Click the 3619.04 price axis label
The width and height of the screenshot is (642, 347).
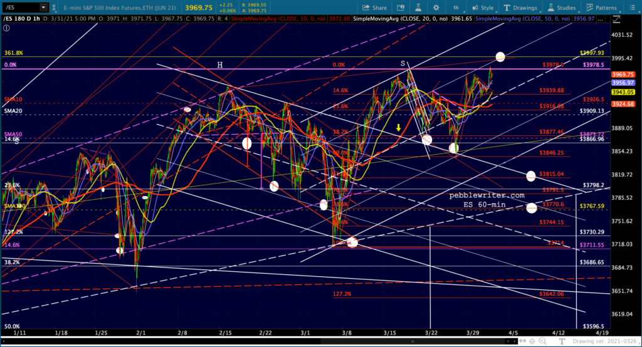click(622, 314)
